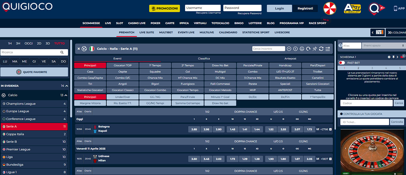Click the scroll-up circle icon in panel header

pyautogui.click(x=289, y=49)
